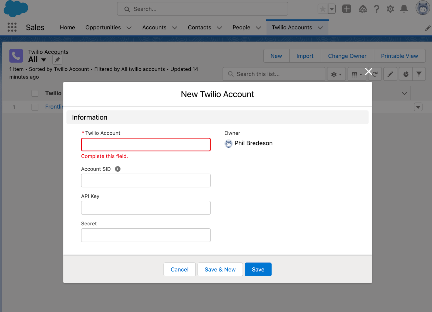The width and height of the screenshot is (432, 312).
Task: Click the global search magnifier icon
Action: [127, 9]
